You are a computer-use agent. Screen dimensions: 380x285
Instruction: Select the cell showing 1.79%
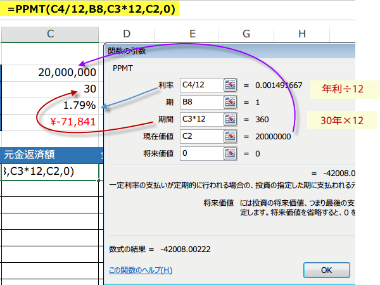[x=50, y=105]
